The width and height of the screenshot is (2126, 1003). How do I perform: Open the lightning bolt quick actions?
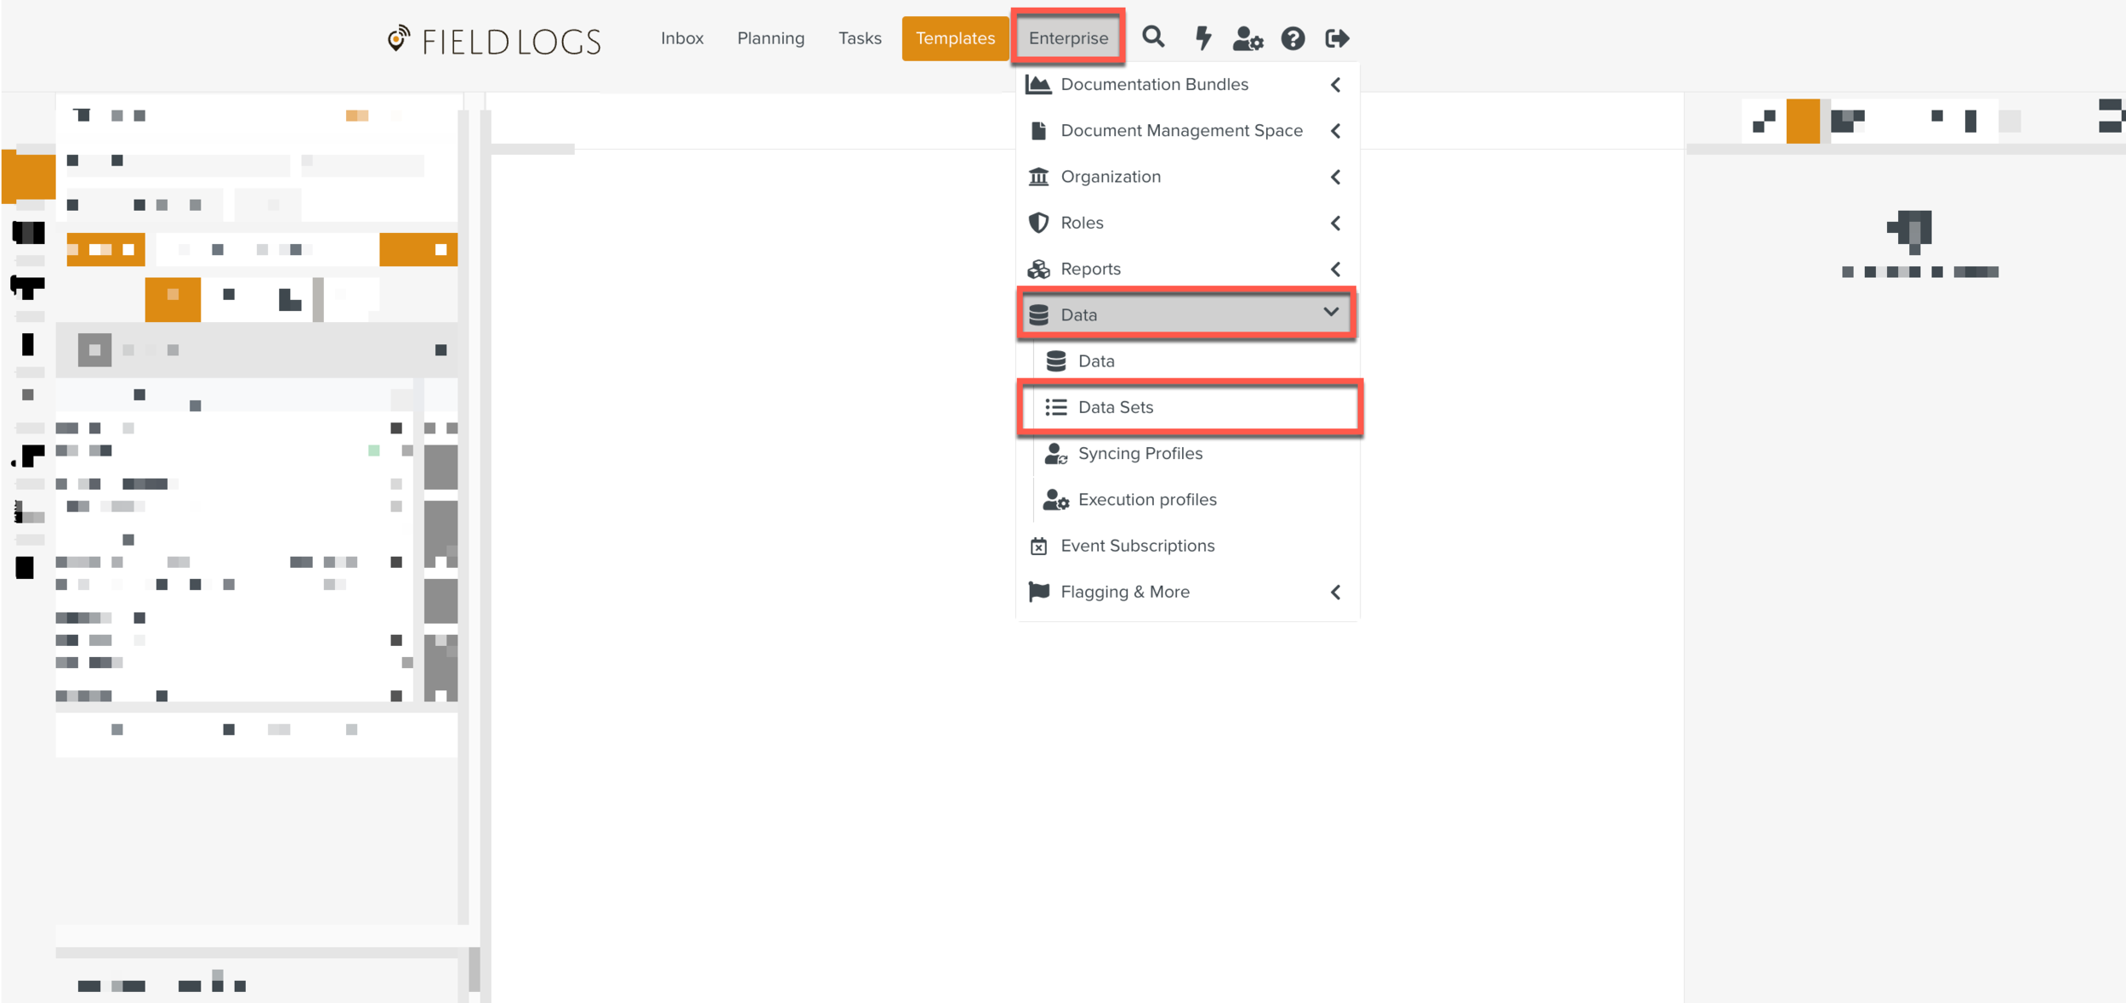point(1203,38)
